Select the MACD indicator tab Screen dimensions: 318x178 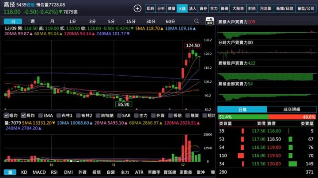pyautogui.click(x=39, y=172)
